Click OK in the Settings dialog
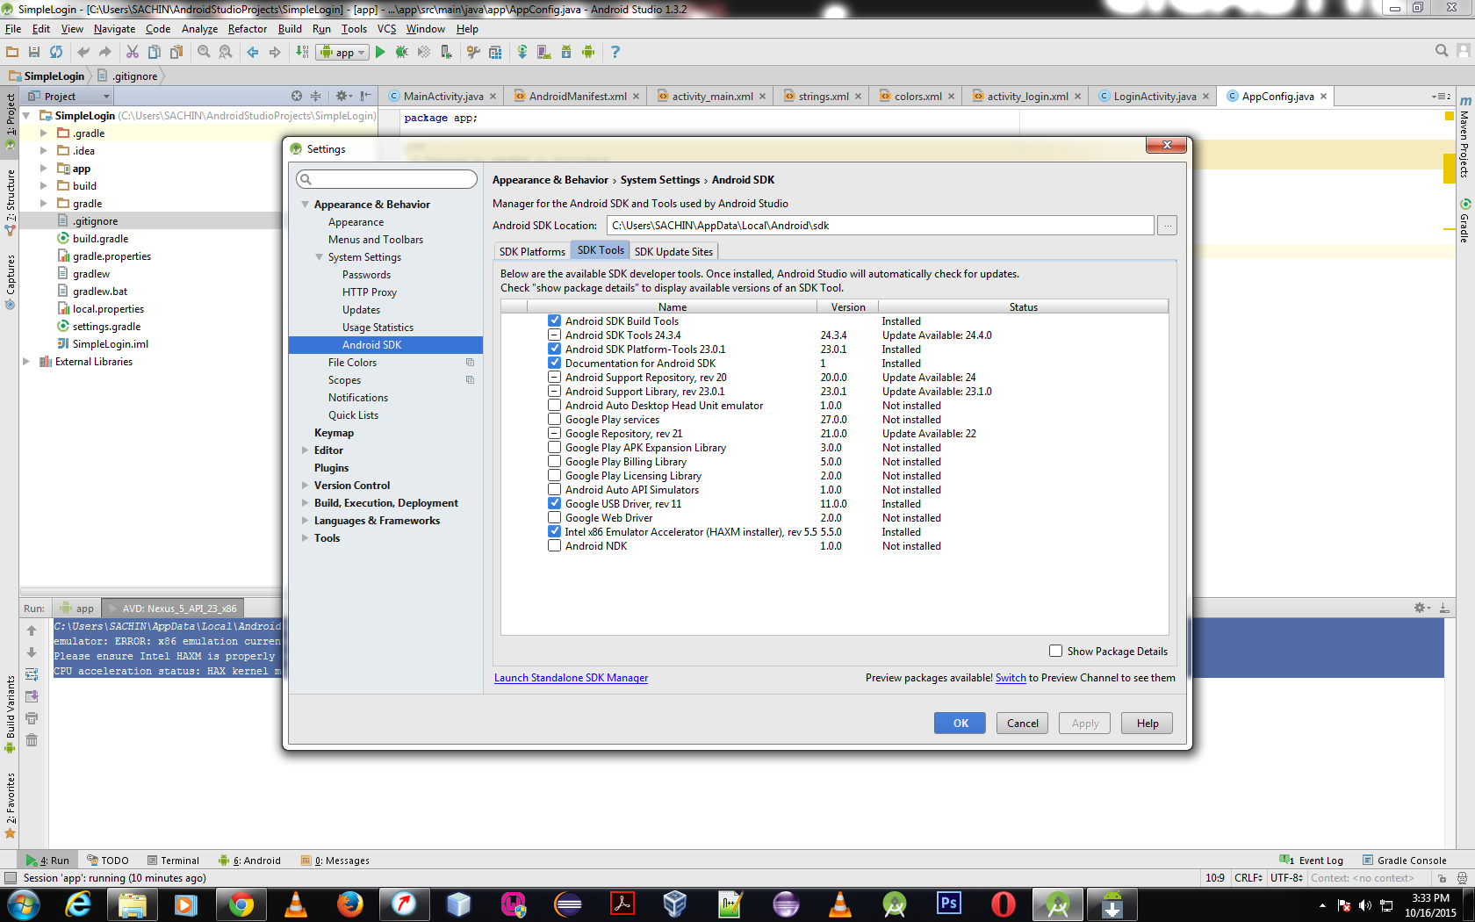The image size is (1475, 922). click(x=961, y=723)
